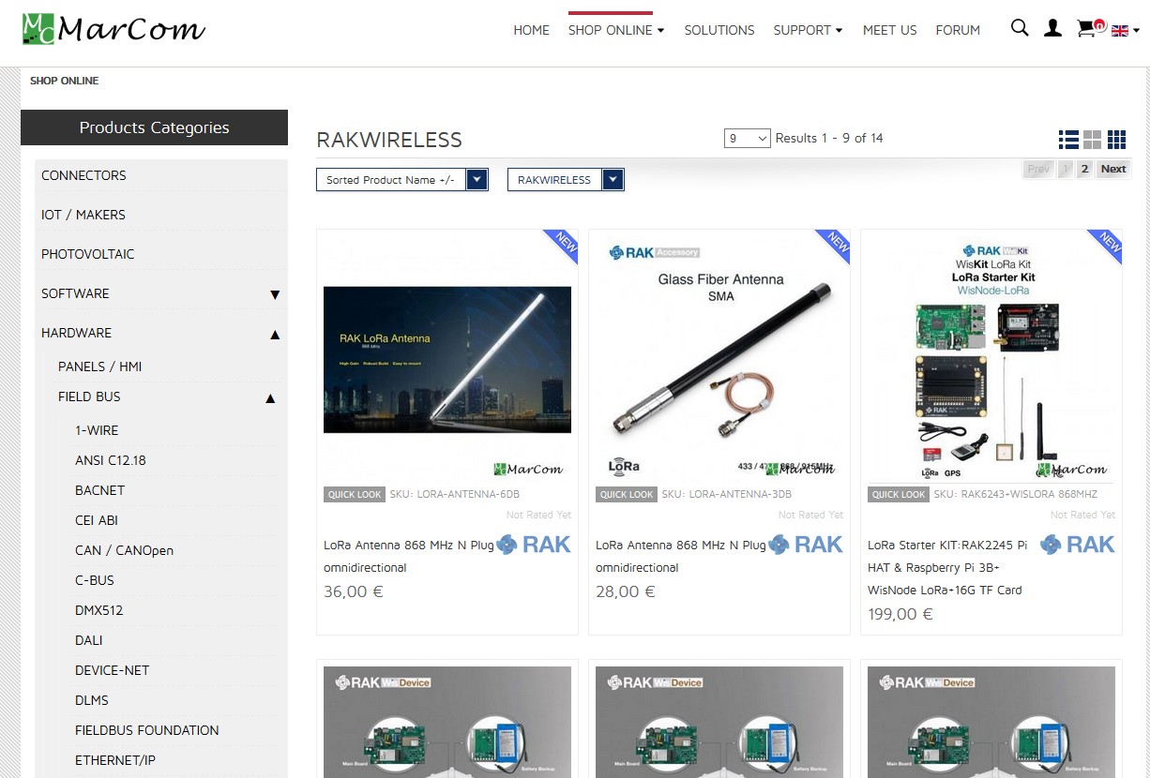Open the user account icon
This screenshot has width=1150, height=778.
[1053, 28]
